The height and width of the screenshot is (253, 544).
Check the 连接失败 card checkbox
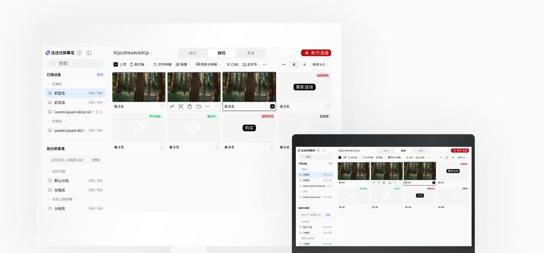tap(328, 106)
